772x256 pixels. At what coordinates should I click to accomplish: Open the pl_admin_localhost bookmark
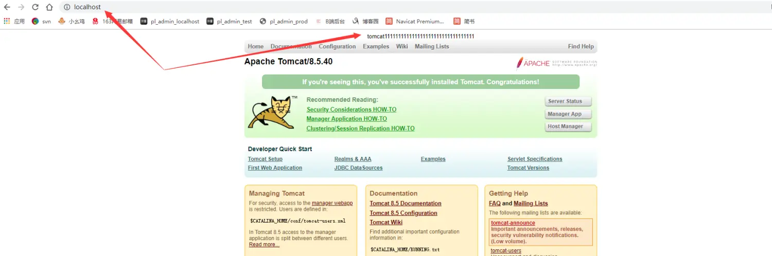170,22
